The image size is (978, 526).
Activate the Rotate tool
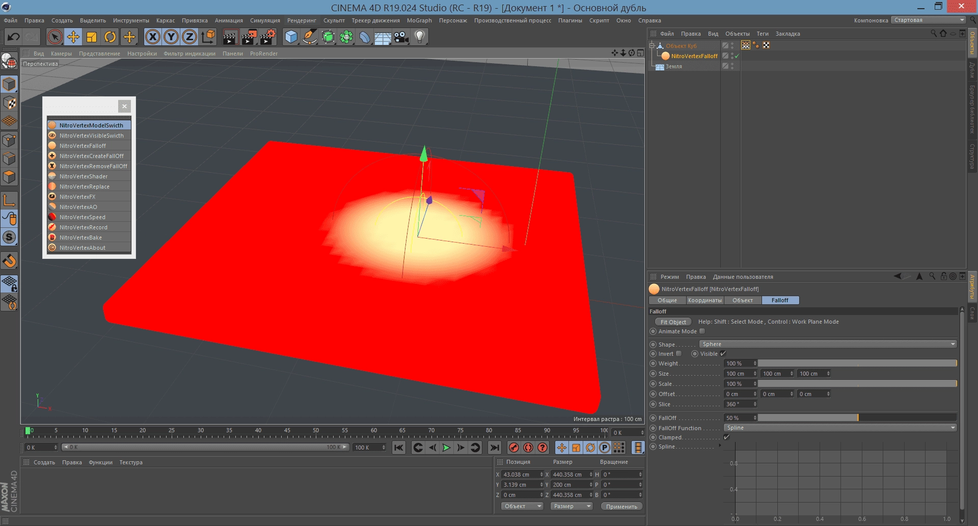click(110, 37)
